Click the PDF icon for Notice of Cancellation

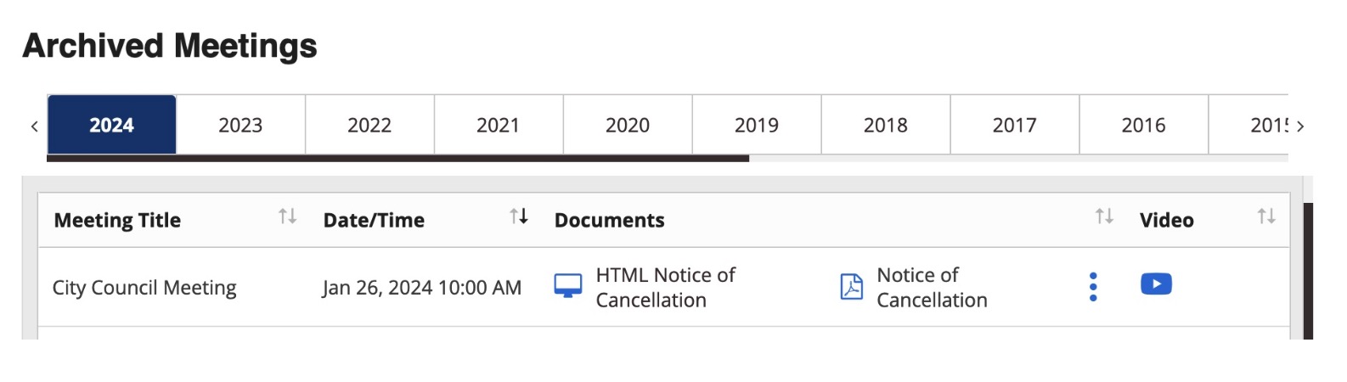[x=851, y=287]
